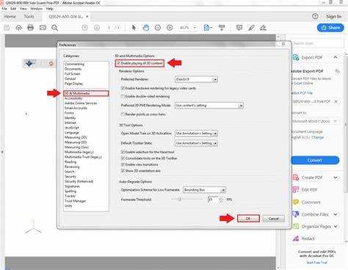Activate the Hand pan tool
348x270 pixels.
coord(146,28)
